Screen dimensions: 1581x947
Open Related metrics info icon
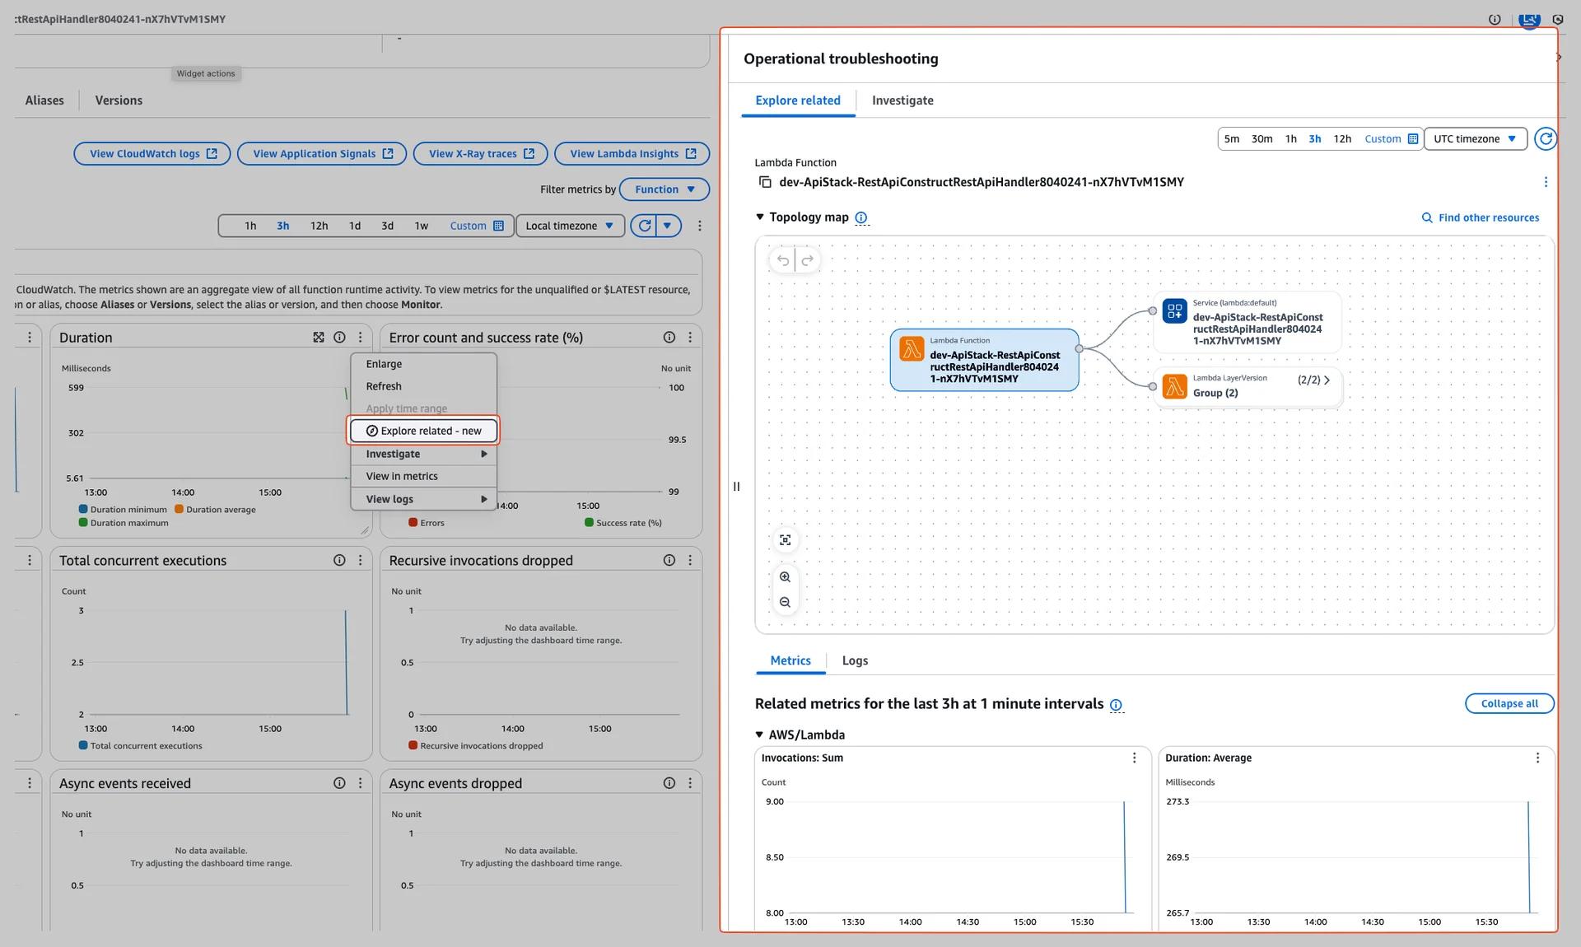[x=1116, y=705]
